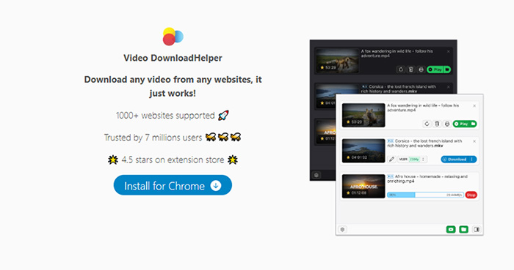This screenshot has width=514, height=270.
Task: Click folder icon beside Play in light panel
Action: tap(474, 124)
